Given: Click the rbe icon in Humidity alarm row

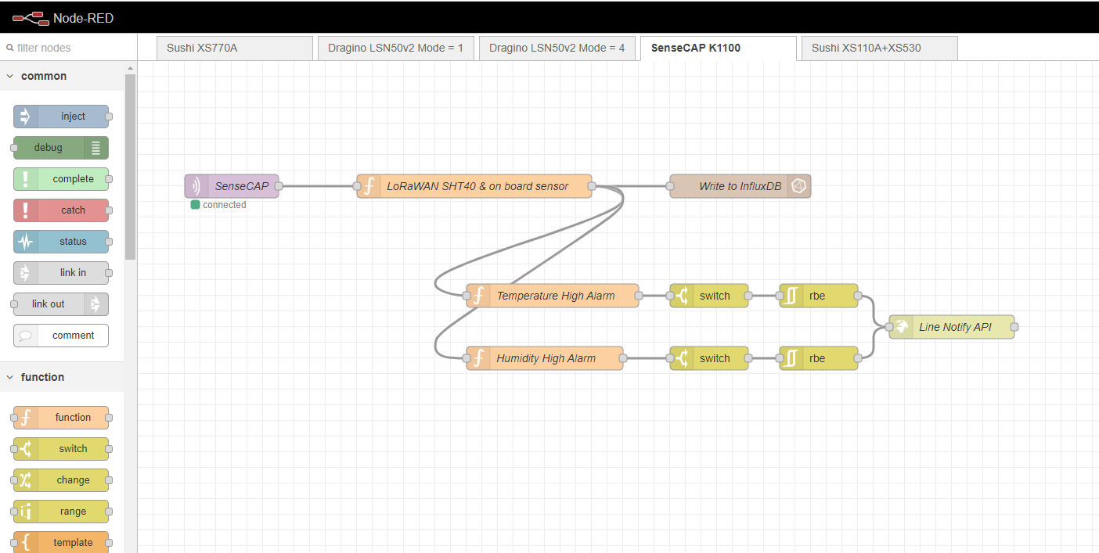Looking at the screenshot, I should click(x=791, y=358).
